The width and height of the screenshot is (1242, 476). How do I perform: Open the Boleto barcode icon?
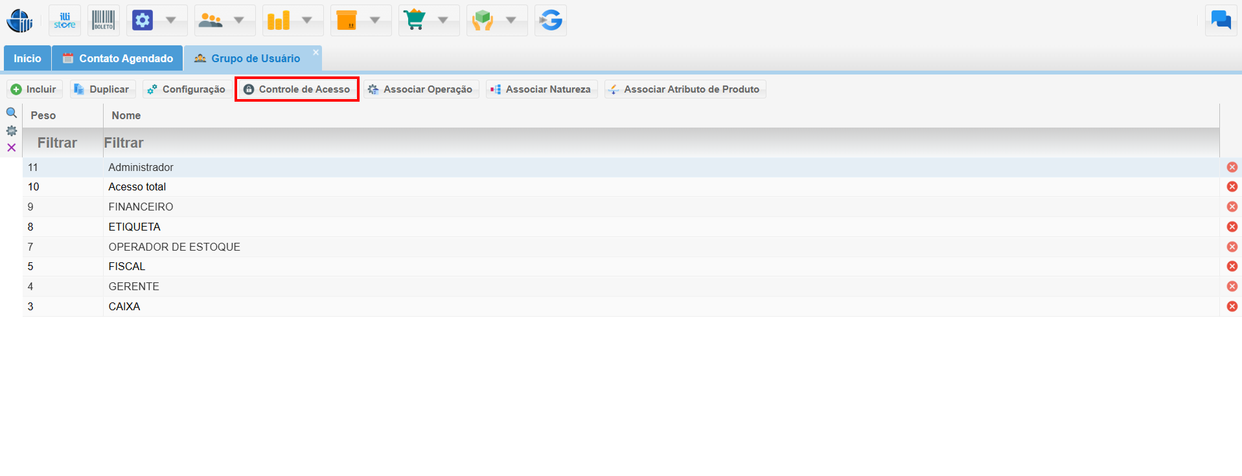[104, 21]
